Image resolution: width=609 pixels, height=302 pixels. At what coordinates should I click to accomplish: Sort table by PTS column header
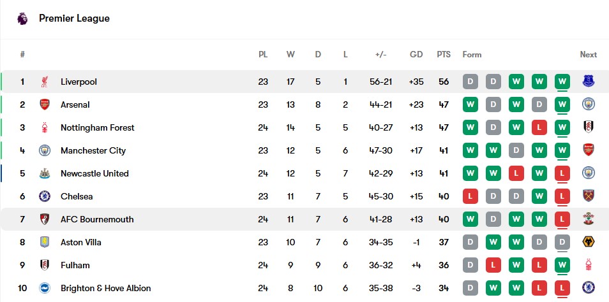(444, 55)
